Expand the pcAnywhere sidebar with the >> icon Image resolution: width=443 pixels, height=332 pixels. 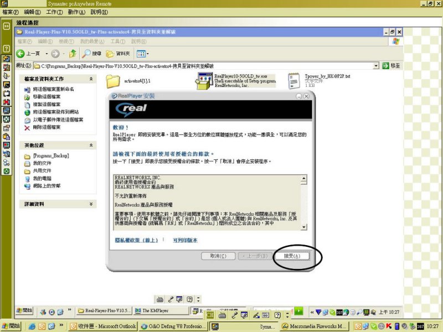[6, 26]
